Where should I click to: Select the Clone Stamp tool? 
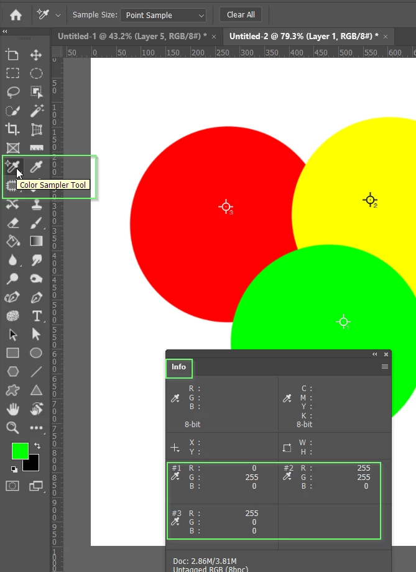click(x=36, y=205)
